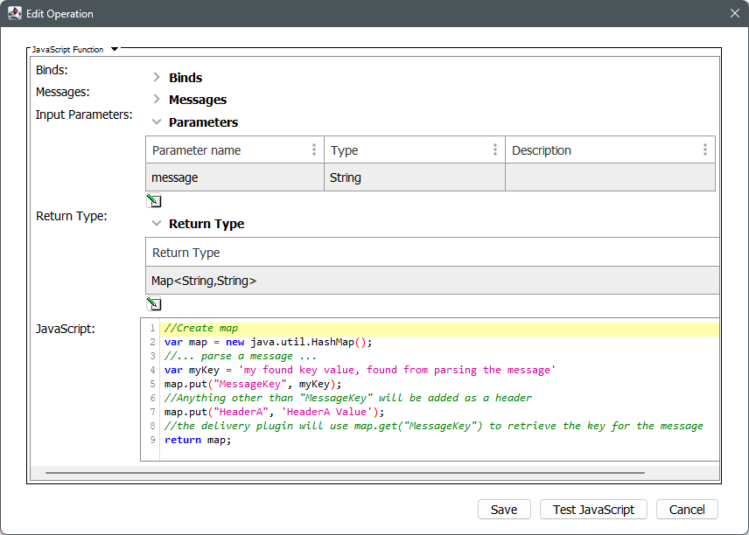Open the JavaScript Function dropdown arrow
Image resolution: width=749 pixels, height=535 pixels.
115,50
